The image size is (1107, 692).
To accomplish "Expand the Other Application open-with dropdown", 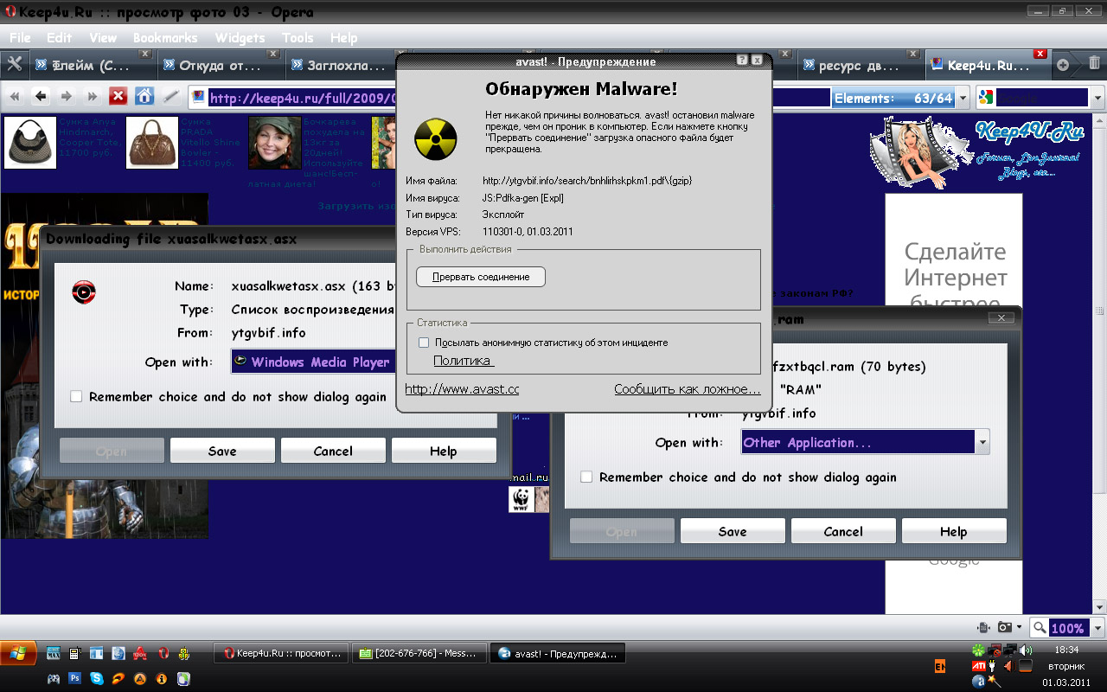I will point(982,443).
